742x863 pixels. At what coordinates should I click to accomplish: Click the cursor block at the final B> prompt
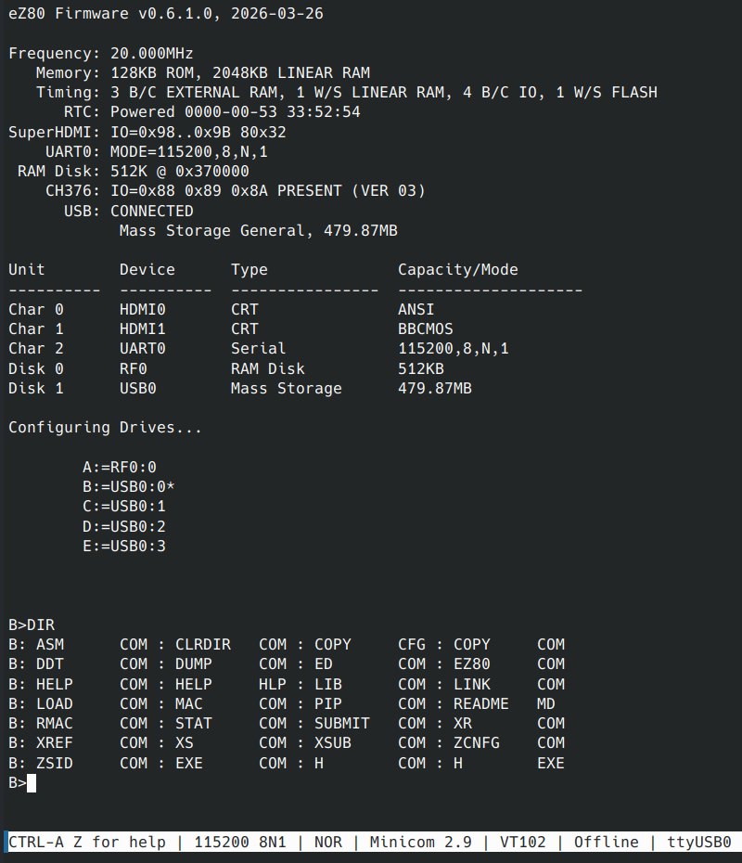click(32, 783)
